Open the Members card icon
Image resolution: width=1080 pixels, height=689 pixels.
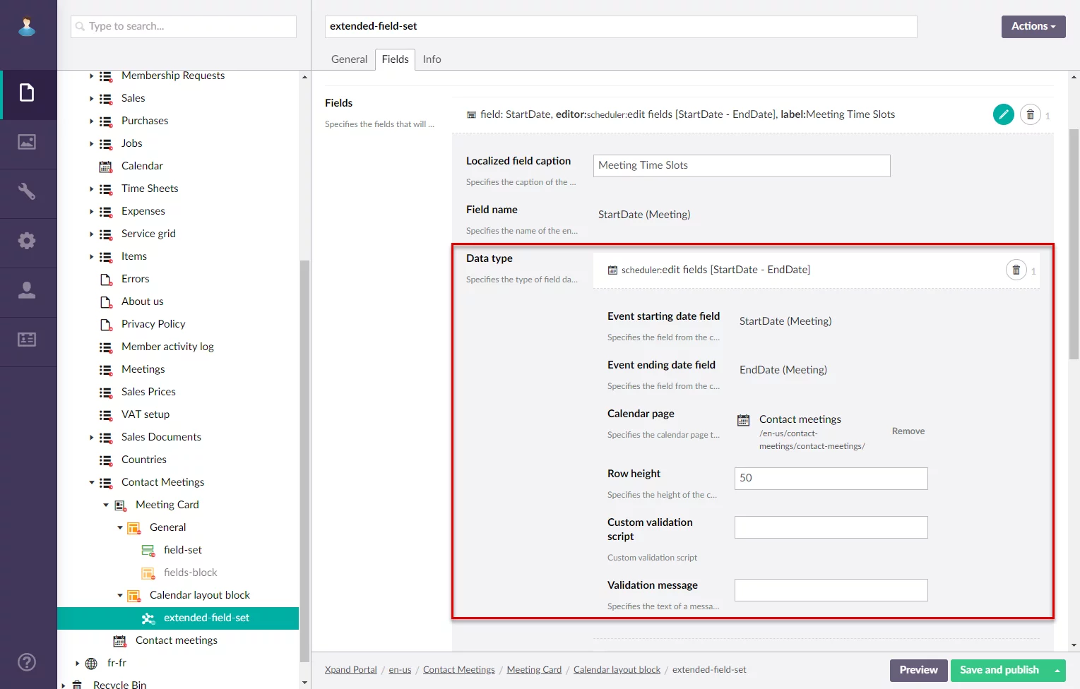pyautogui.click(x=27, y=340)
